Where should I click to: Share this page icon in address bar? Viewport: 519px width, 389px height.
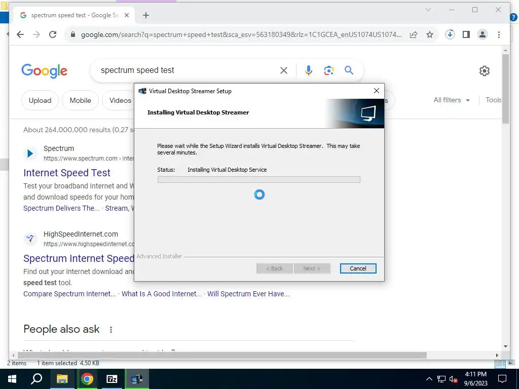(x=414, y=34)
